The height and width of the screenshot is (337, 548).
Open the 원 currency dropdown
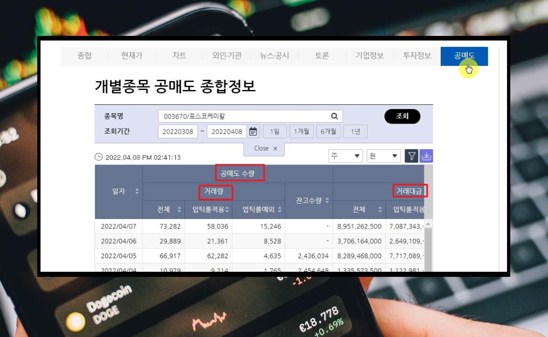tap(384, 156)
